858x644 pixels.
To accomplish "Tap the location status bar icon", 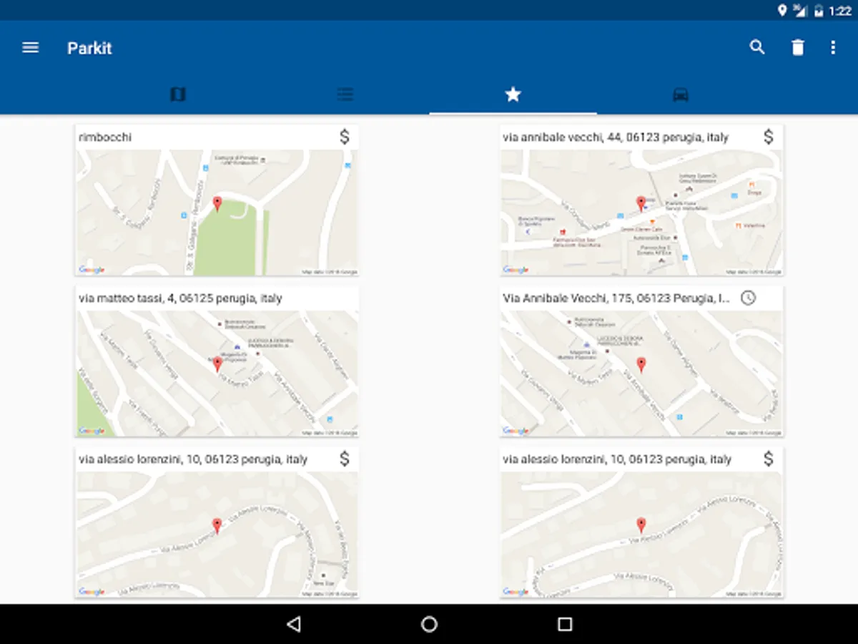I will pyautogui.click(x=782, y=10).
